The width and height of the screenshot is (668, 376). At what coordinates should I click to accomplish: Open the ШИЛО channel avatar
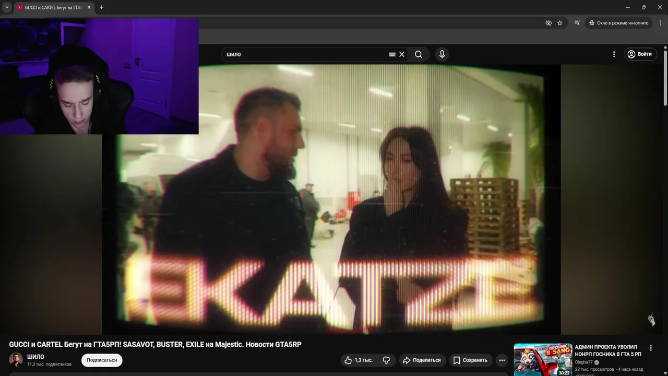[16, 360]
